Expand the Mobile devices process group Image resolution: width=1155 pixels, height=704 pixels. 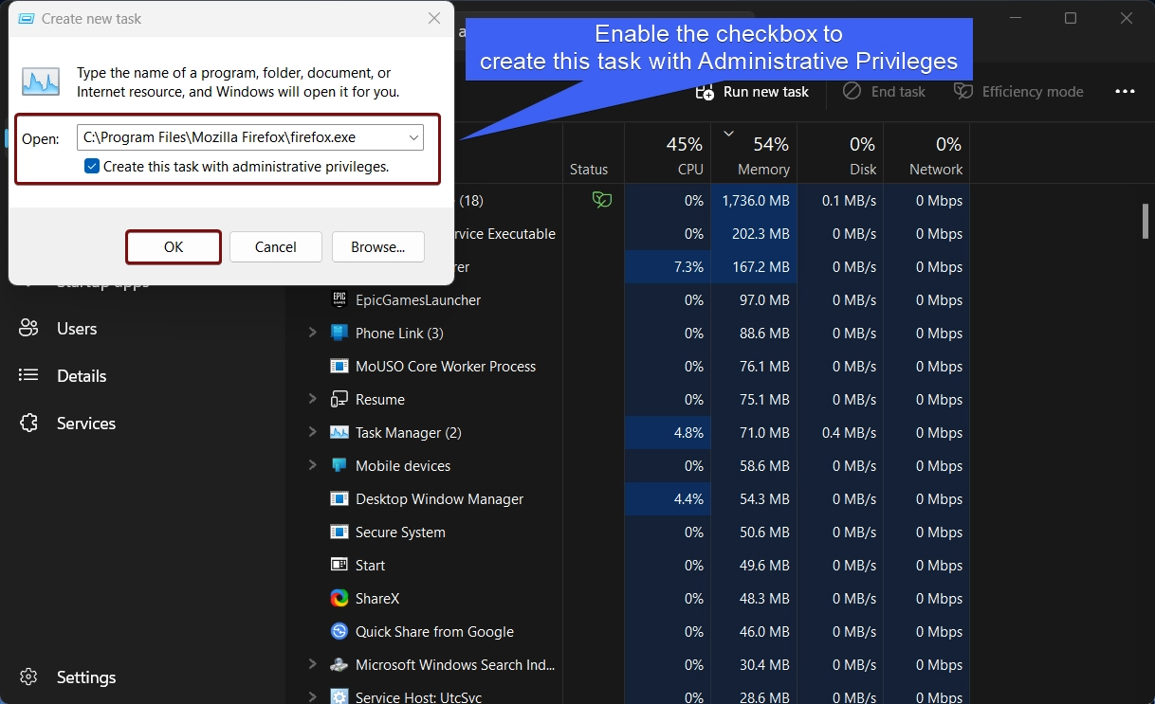coord(312,465)
